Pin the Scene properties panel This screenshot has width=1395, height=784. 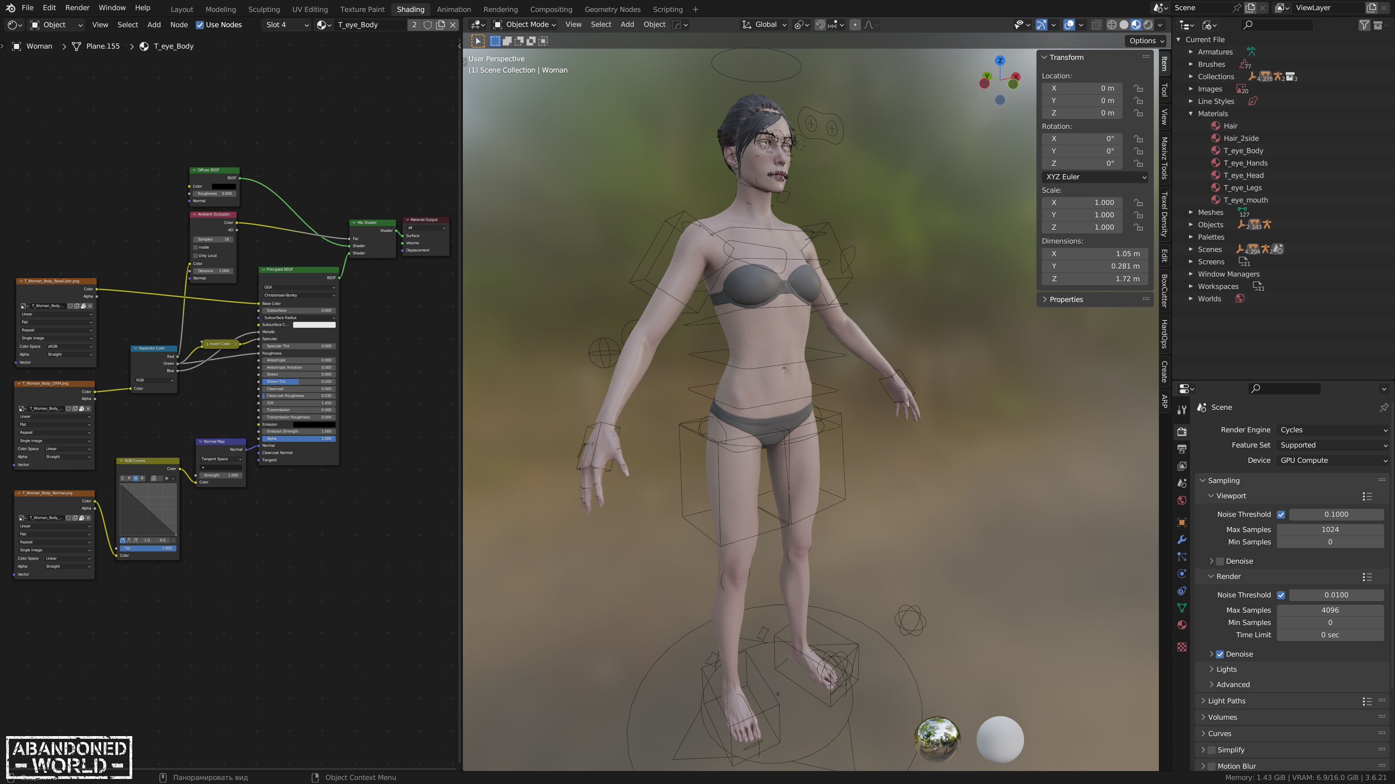(x=1384, y=407)
